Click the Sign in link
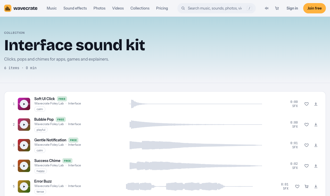Viewport: 330px width, 196px height. pyautogui.click(x=292, y=8)
